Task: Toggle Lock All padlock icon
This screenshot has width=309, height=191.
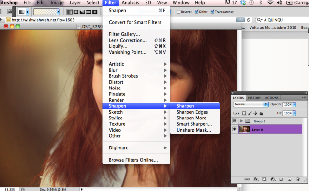Action: [261, 113]
